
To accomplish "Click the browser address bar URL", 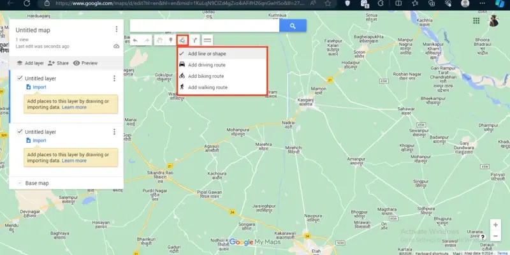I will [180, 3].
